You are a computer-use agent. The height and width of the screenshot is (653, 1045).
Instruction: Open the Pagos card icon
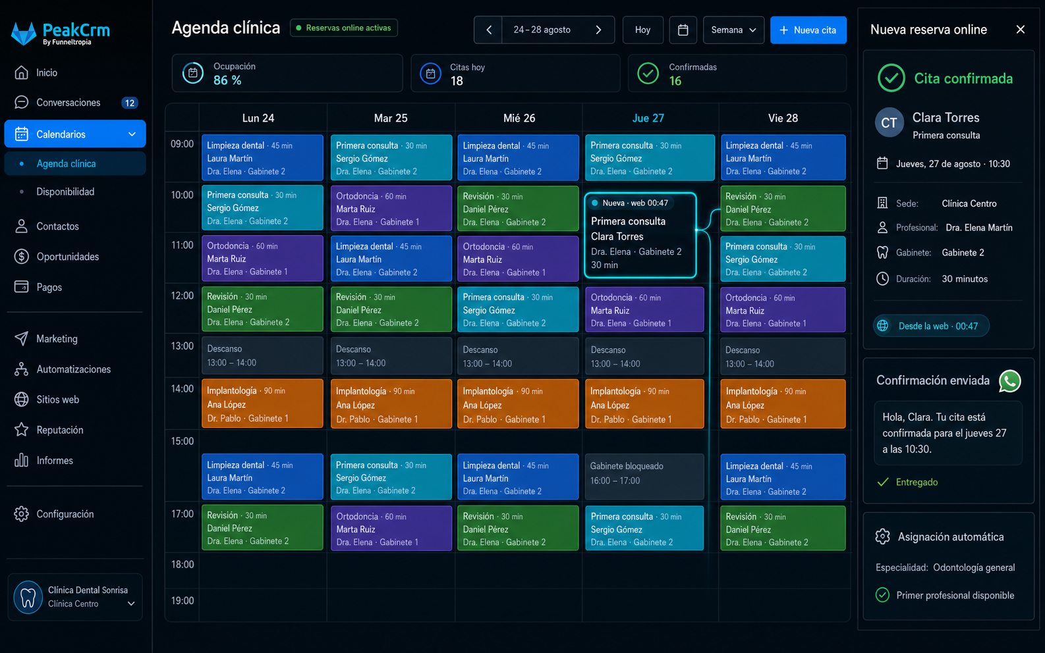click(22, 287)
